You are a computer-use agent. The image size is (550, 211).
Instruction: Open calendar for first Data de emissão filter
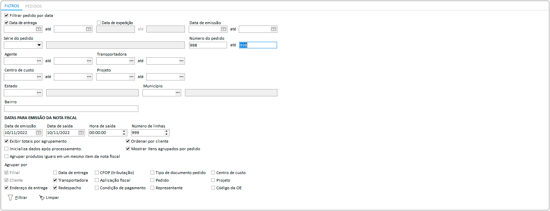click(224, 29)
